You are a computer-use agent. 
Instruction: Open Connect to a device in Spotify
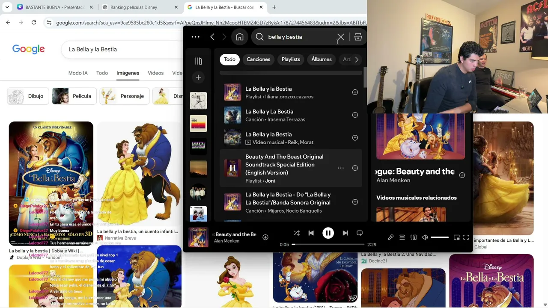tap(414, 237)
